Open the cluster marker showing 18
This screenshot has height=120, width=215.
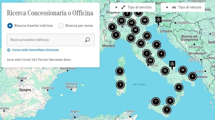point(135,30)
